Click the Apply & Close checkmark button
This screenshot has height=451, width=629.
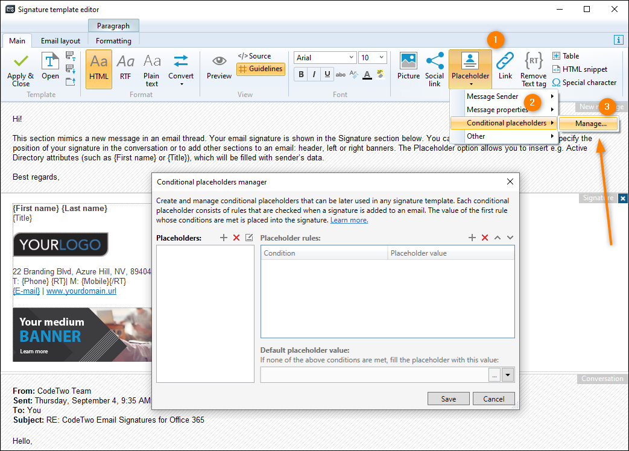point(21,70)
